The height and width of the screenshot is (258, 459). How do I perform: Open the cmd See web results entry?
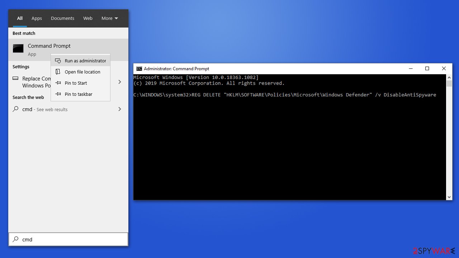tap(68, 109)
